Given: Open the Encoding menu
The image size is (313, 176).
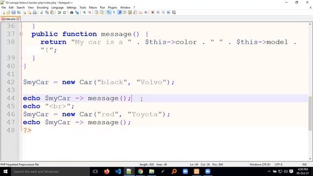Looking at the screenshot, I should coord(43,7).
